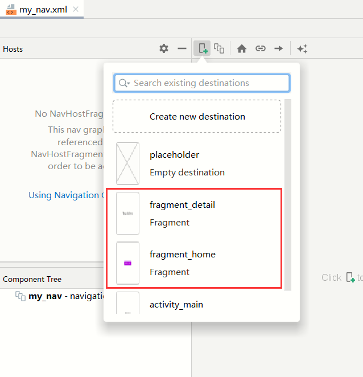Screen dimensions: 363x377
Task: Select fragment_home from destination list
Action: coord(182,263)
